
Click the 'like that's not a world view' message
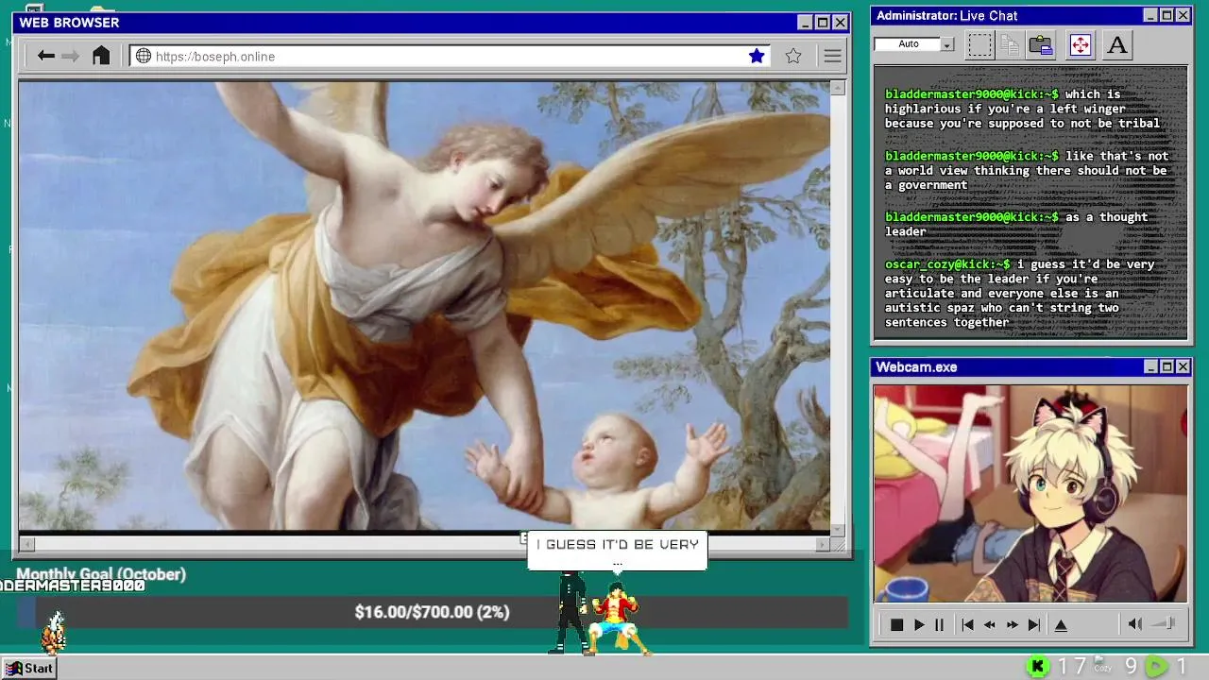point(1027,170)
